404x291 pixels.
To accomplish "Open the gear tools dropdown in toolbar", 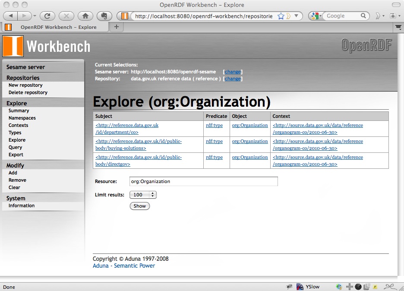I will click(395, 16).
